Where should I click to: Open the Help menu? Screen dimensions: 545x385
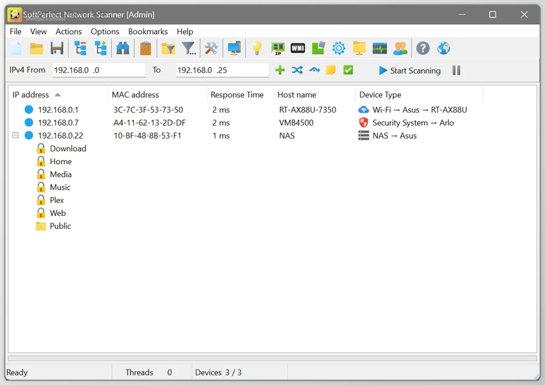185,32
